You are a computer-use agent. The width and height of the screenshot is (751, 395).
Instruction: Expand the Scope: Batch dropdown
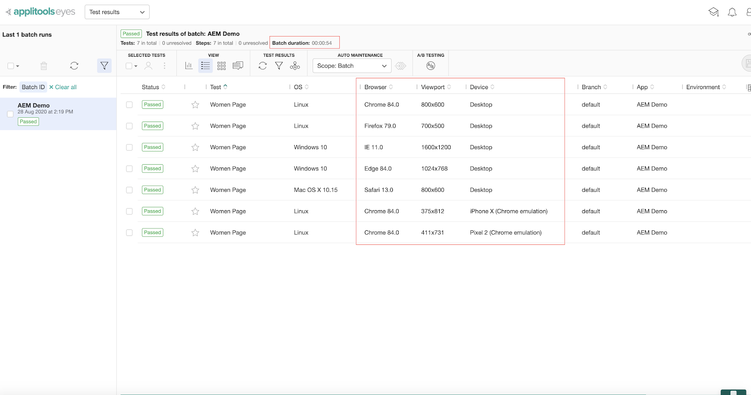pyautogui.click(x=352, y=66)
